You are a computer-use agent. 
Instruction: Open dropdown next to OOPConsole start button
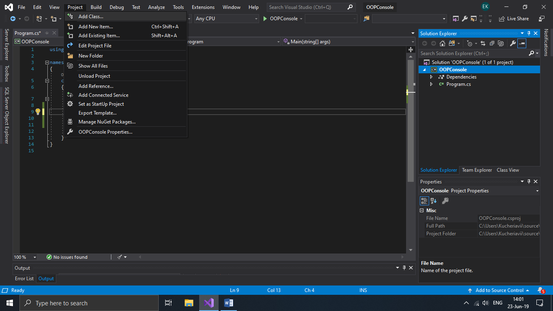[x=301, y=19]
